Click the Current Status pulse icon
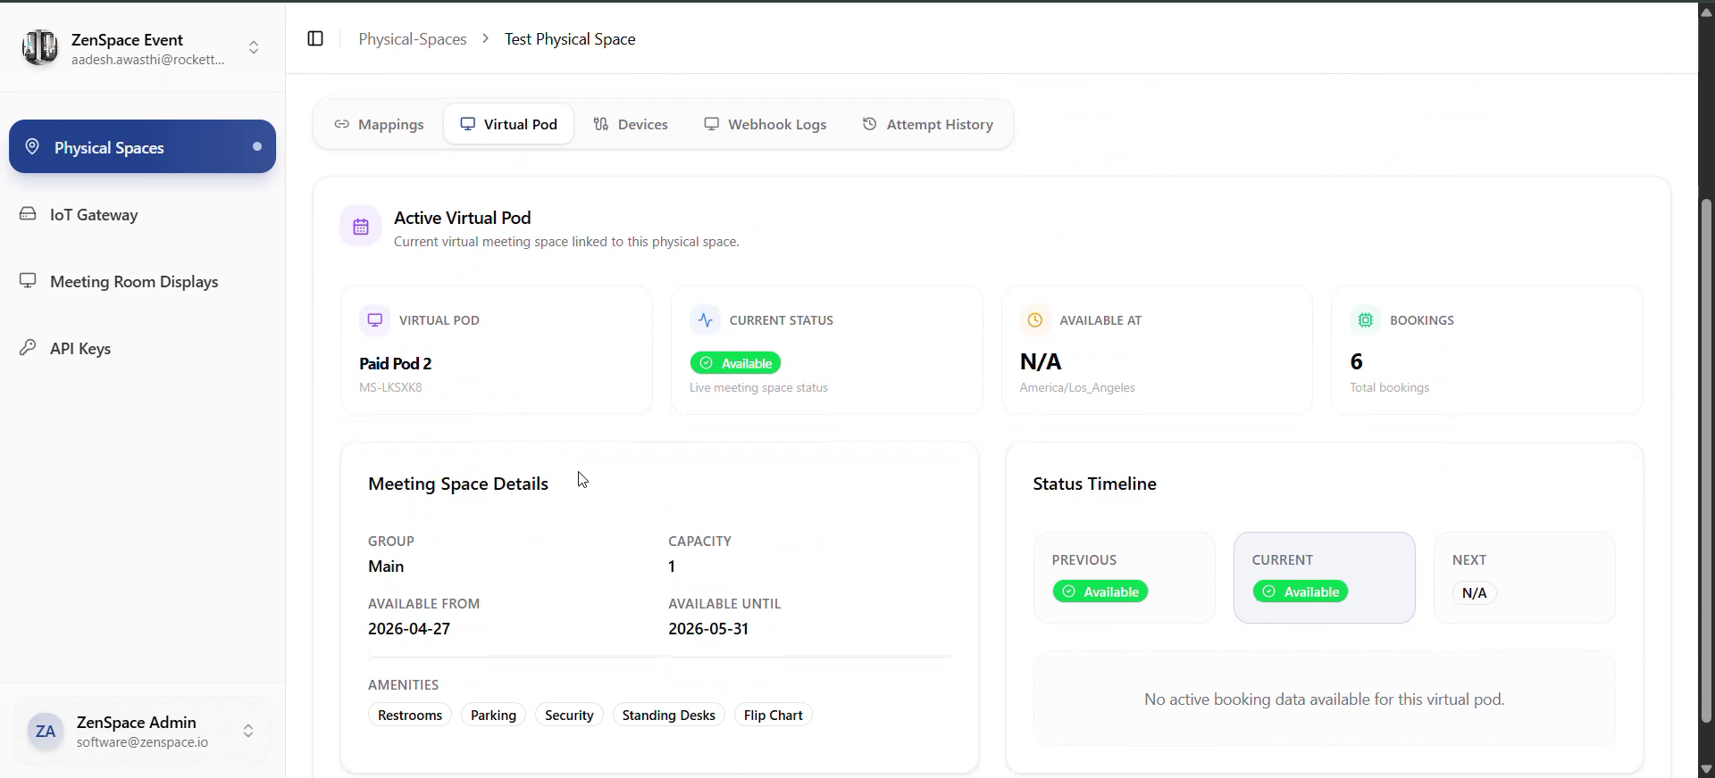The image size is (1715, 778). [x=705, y=319]
